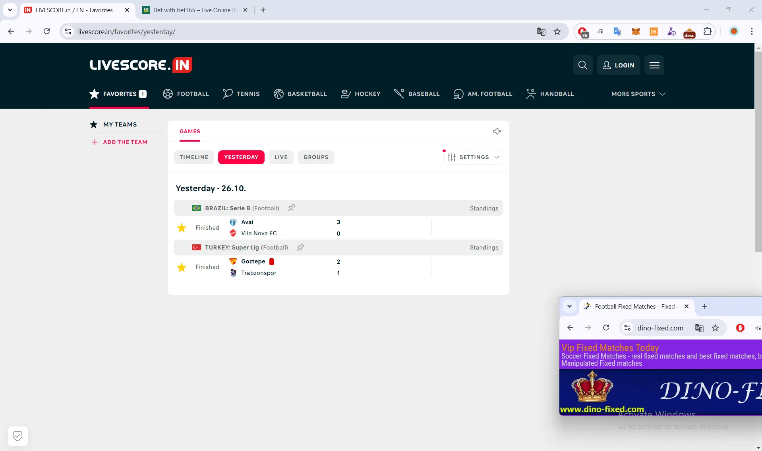The image size is (762, 451).
Task: Click the Brazil flag icon
Action: tap(196, 208)
